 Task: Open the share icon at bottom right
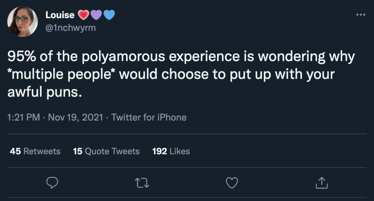click(x=321, y=183)
